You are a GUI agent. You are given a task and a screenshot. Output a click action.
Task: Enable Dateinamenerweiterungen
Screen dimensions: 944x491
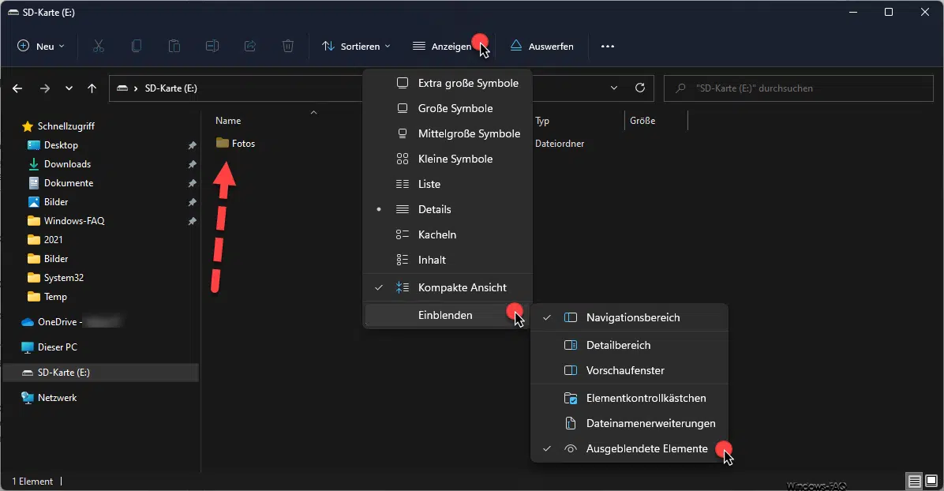[x=629, y=424]
